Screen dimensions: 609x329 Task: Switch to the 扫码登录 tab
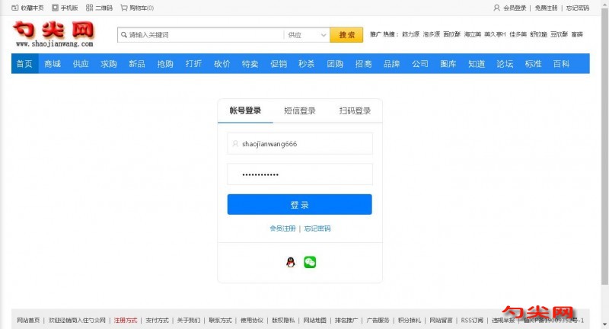click(x=355, y=110)
